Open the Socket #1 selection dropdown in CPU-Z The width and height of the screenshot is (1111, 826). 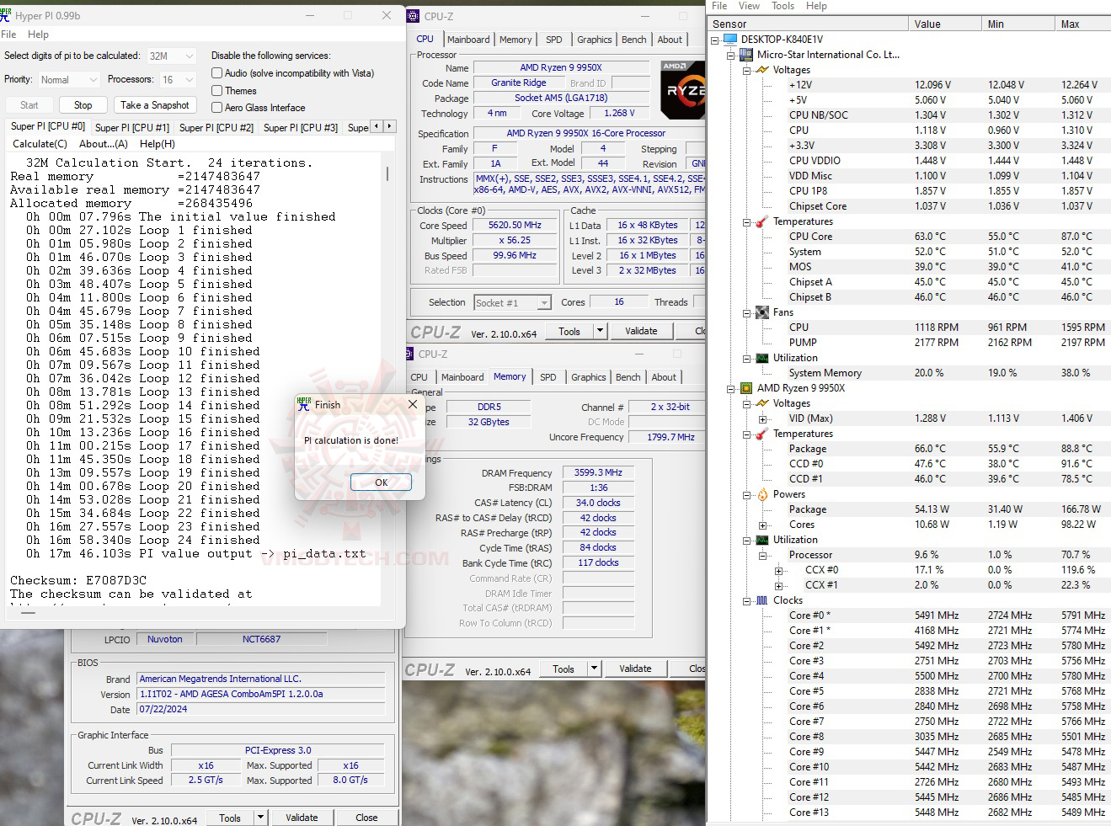pos(512,303)
